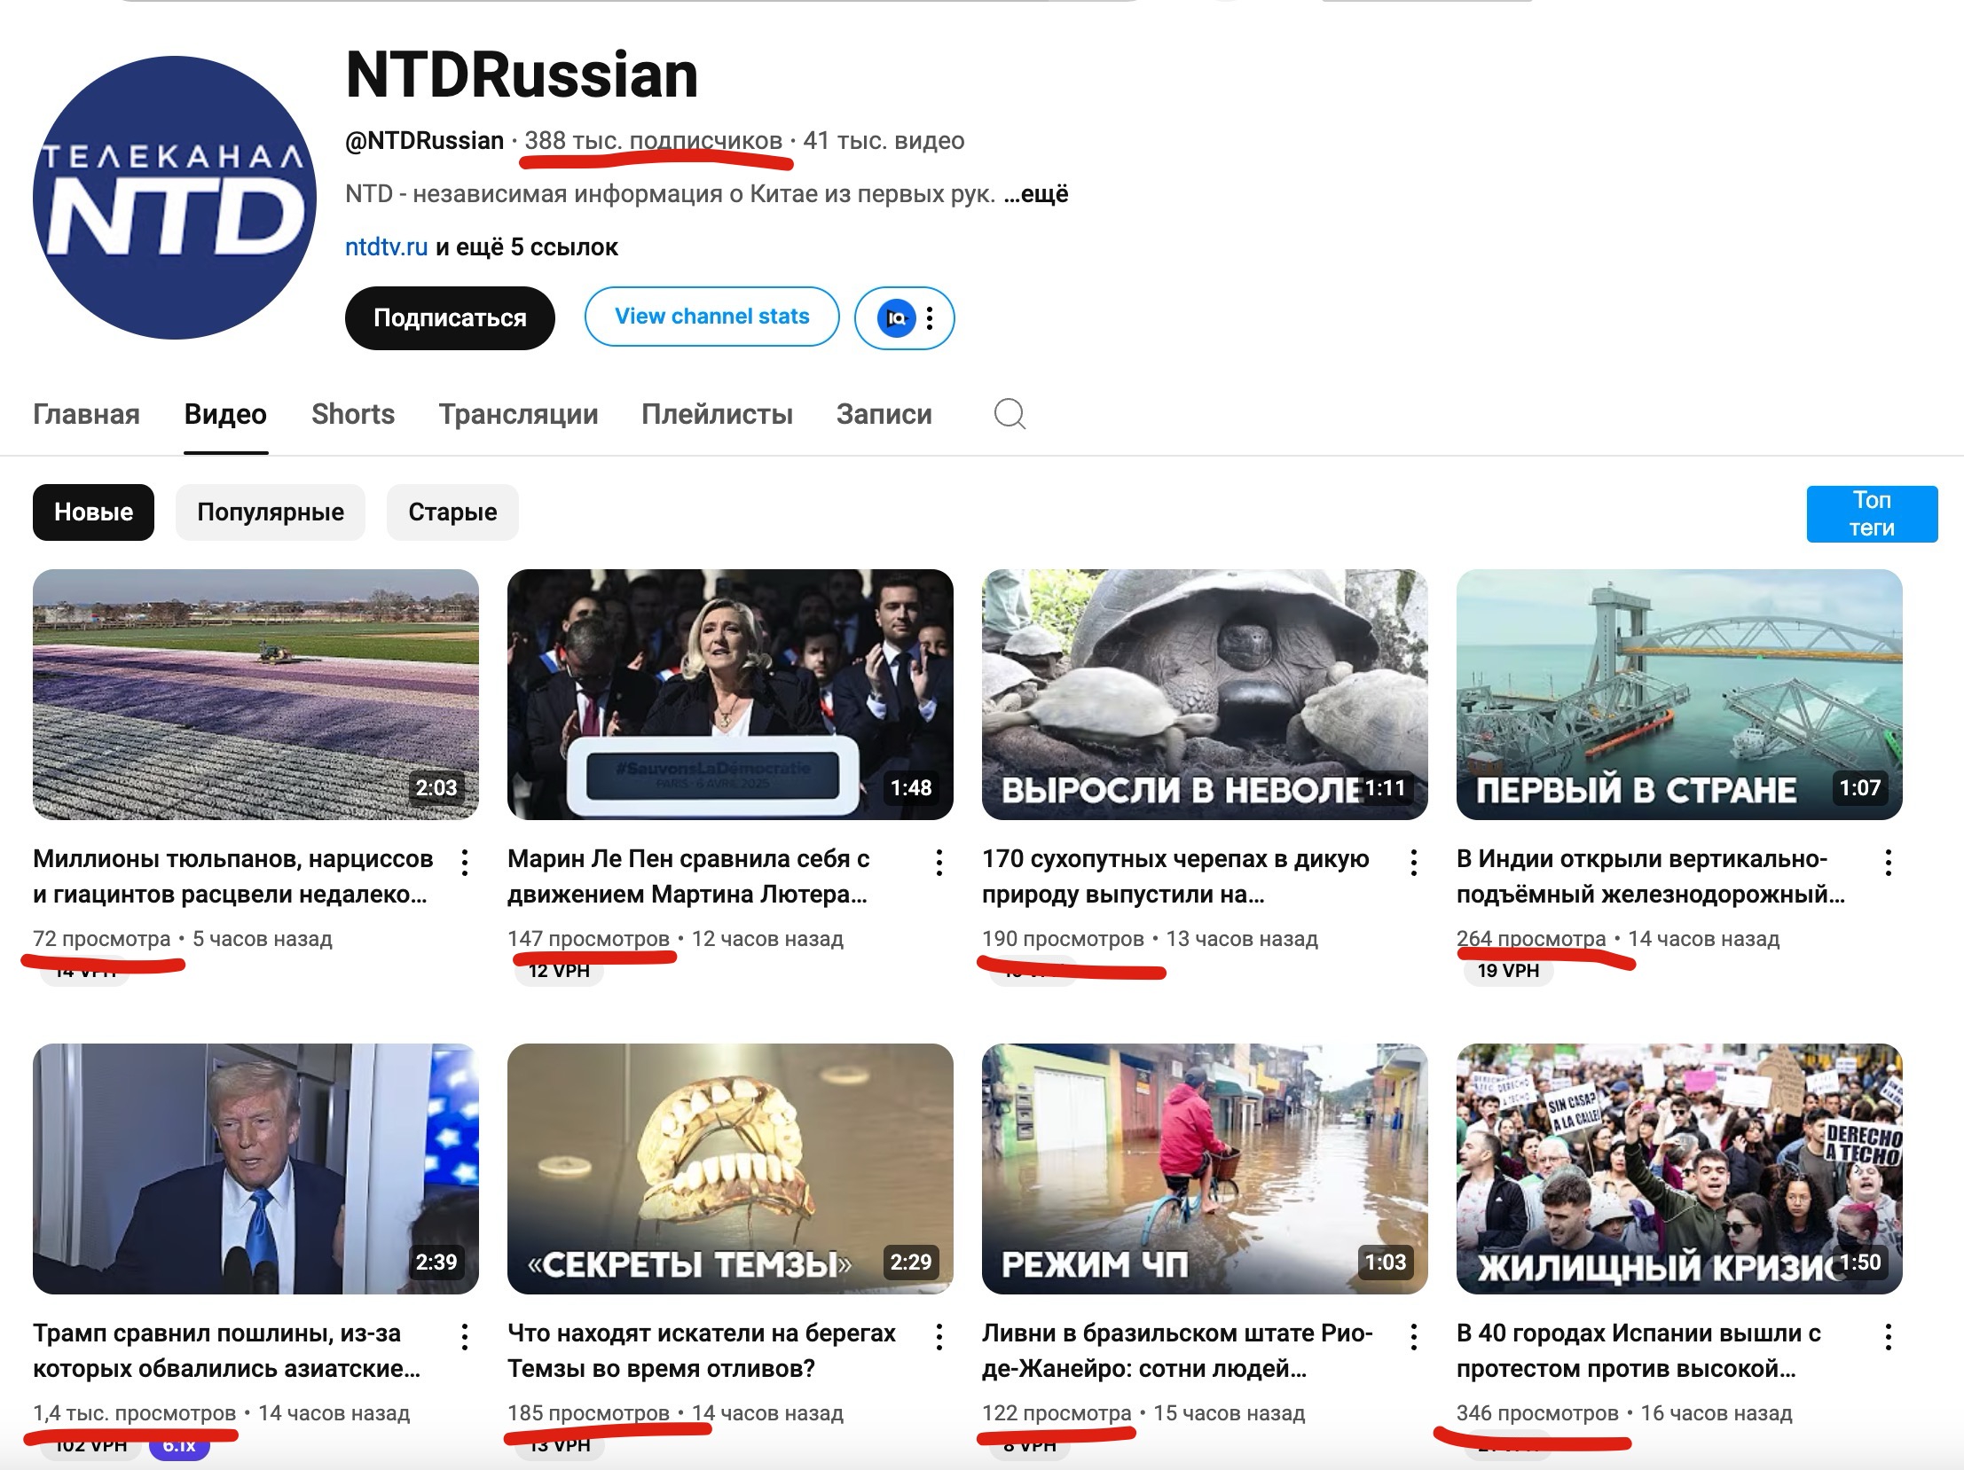Open more options for tortoises video
1964x1470 pixels.
tap(1413, 863)
